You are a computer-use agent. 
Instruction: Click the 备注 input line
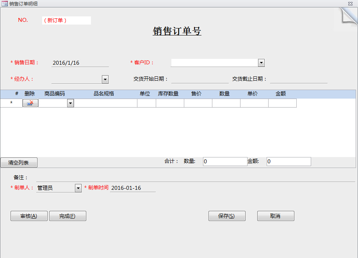196,178
